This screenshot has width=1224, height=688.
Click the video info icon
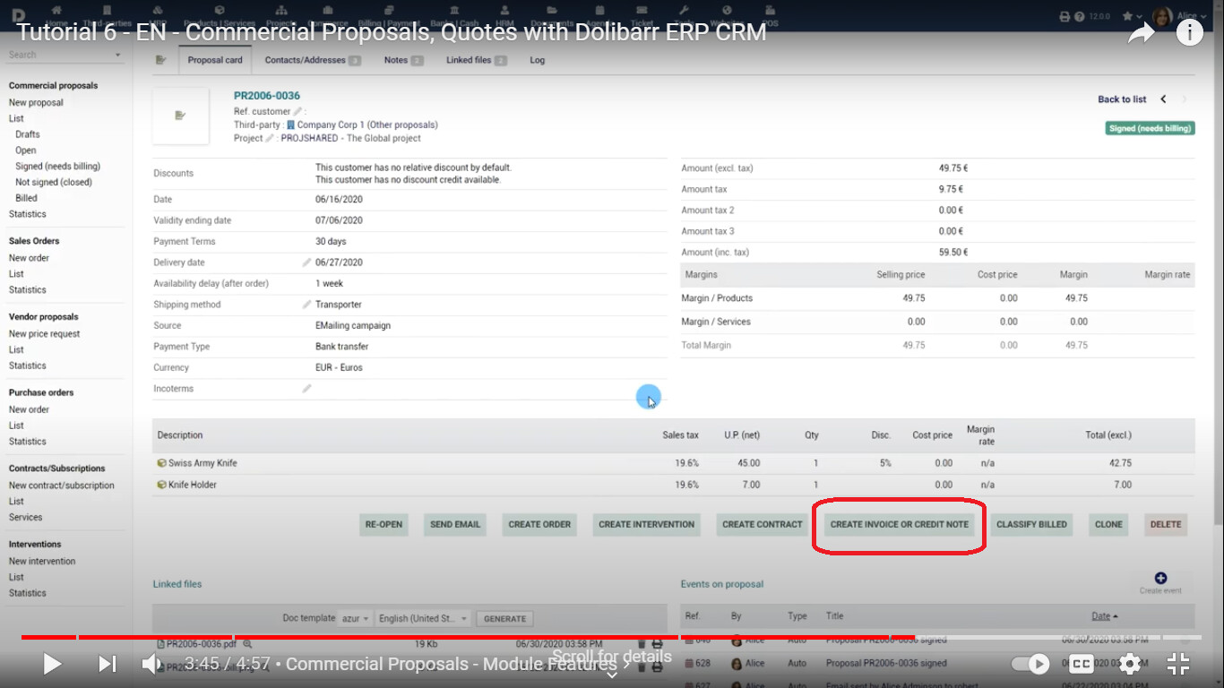pyautogui.click(x=1189, y=33)
